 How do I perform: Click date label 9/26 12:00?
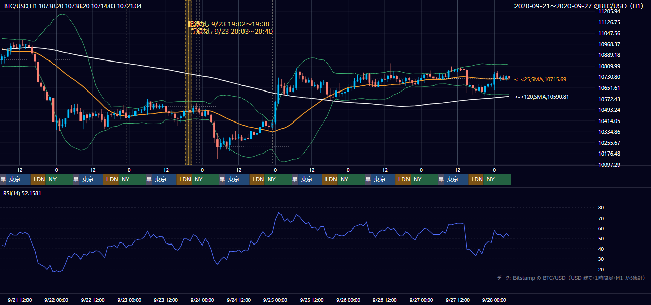click(x=385, y=300)
